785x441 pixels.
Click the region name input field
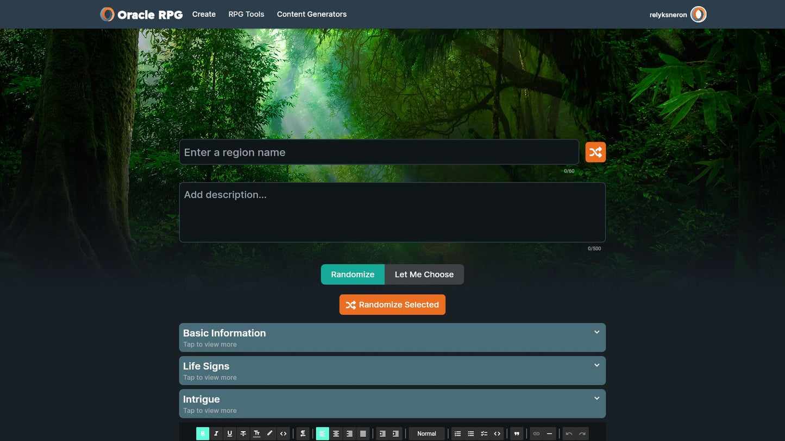pyautogui.click(x=379, y=152)
